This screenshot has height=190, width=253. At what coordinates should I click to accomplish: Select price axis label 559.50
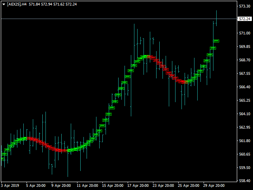coord(245,168)
